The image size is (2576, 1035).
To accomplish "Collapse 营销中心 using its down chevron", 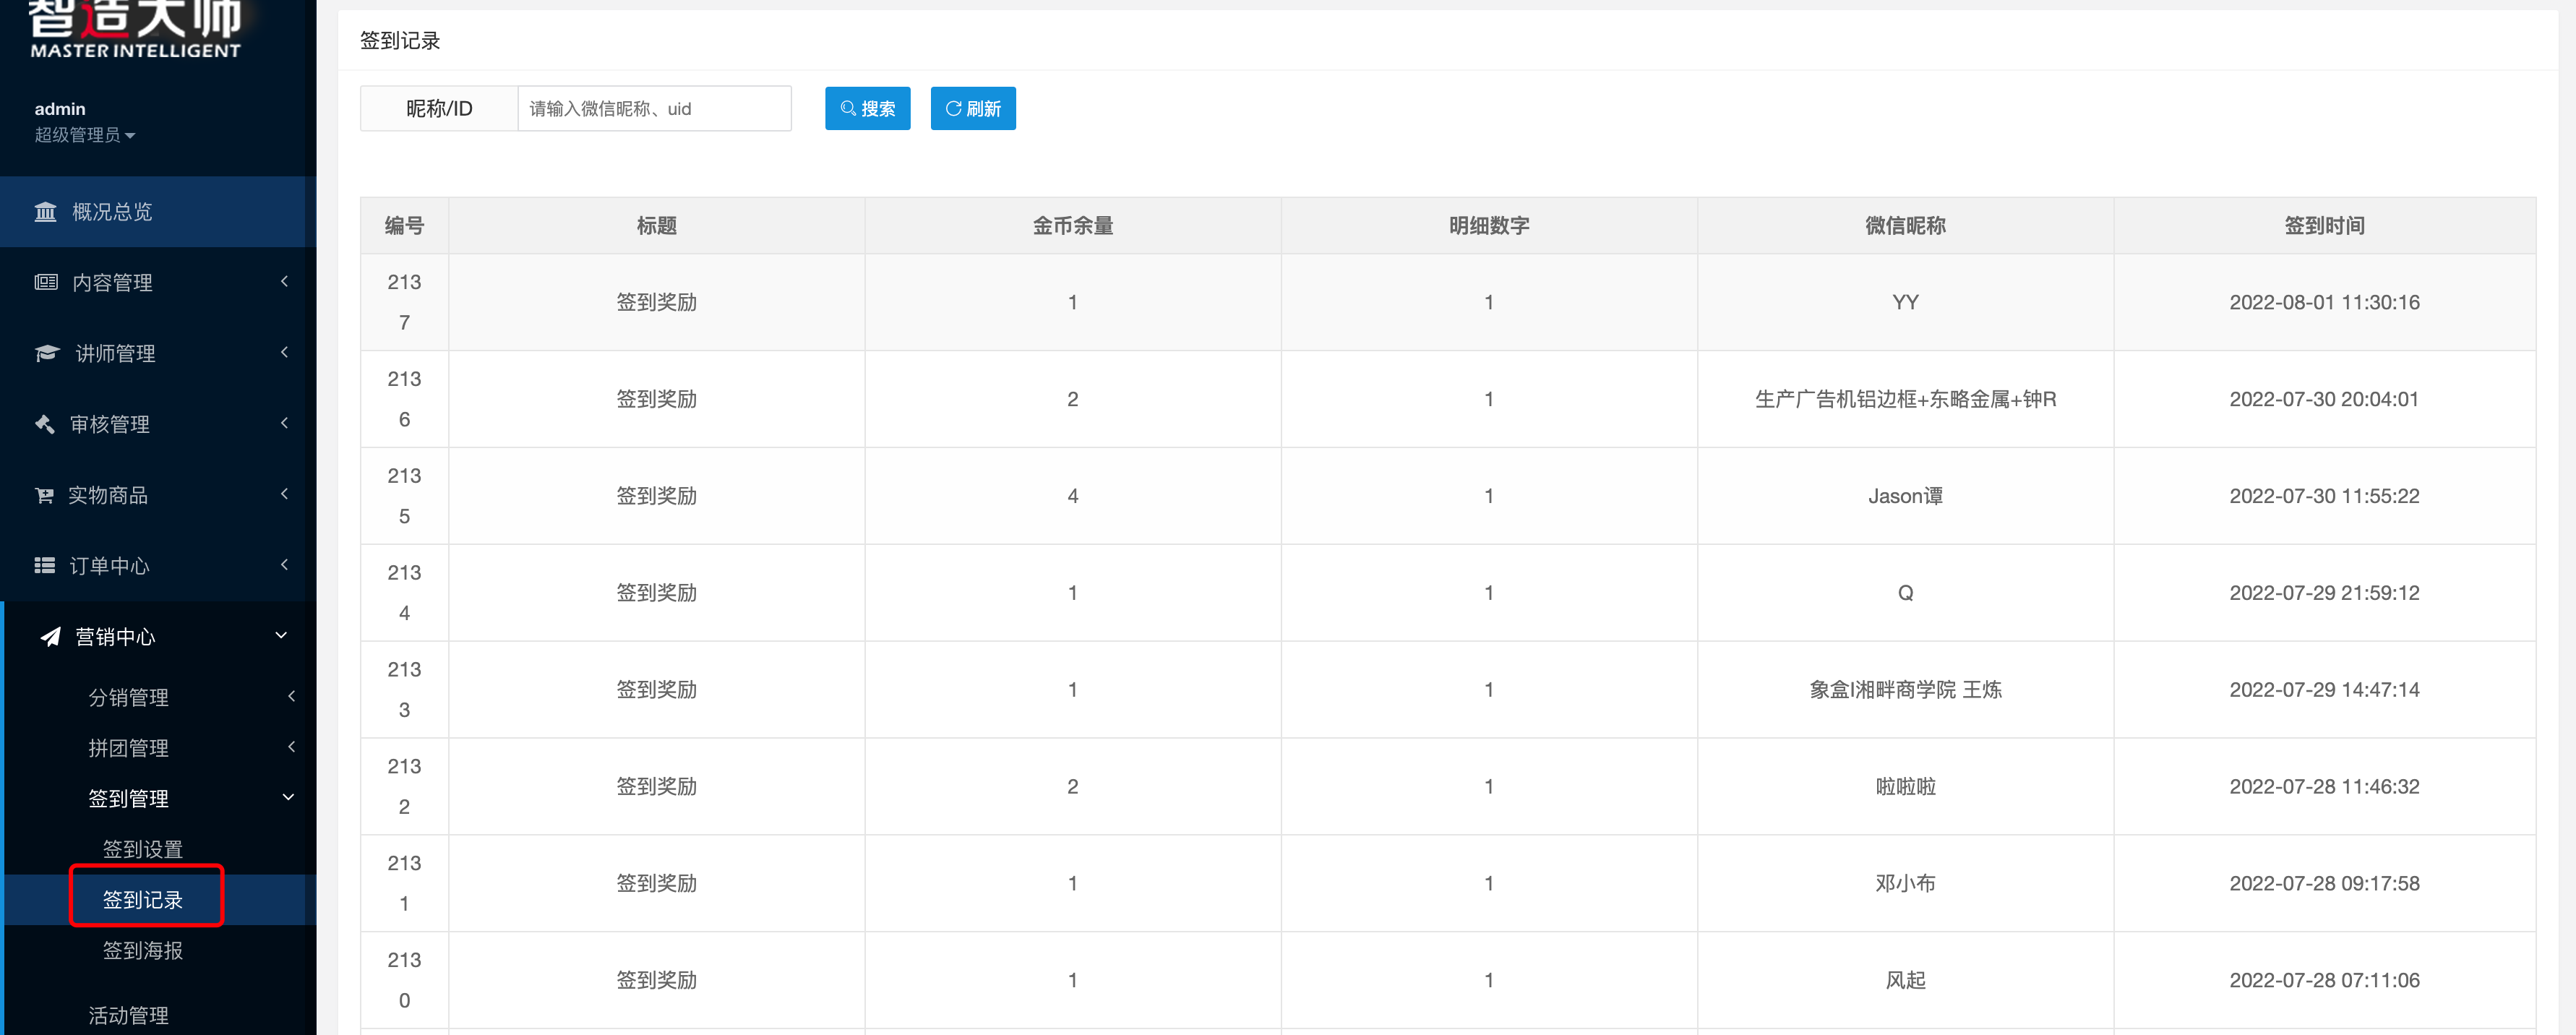I will [x=281, y=636].
